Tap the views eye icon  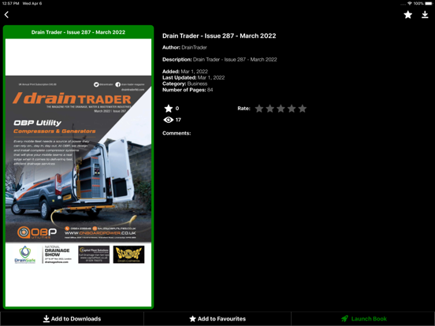coord(169,120)
